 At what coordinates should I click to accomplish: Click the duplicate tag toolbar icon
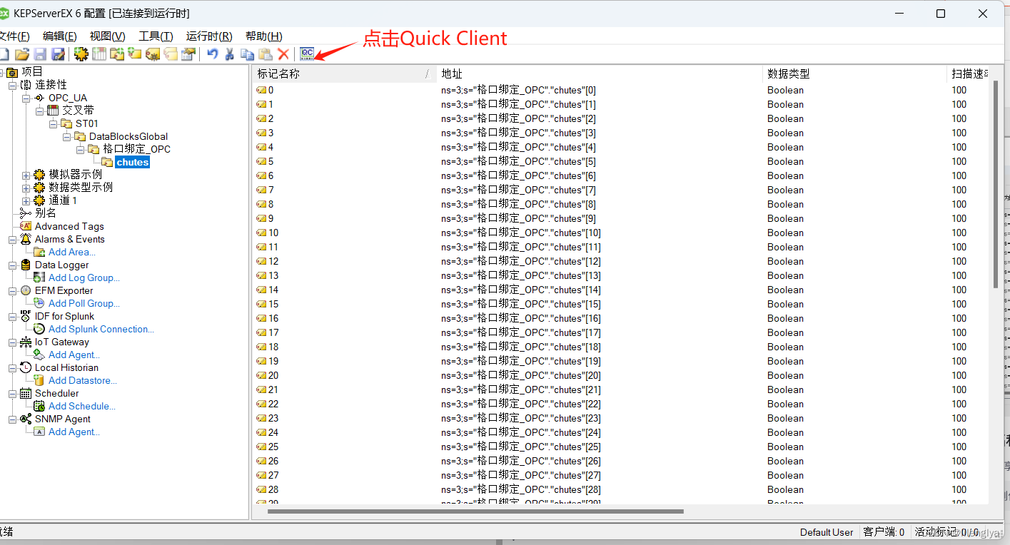coord(171,54)
